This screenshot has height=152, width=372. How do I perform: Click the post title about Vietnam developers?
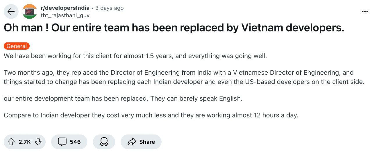pos(174,28)
